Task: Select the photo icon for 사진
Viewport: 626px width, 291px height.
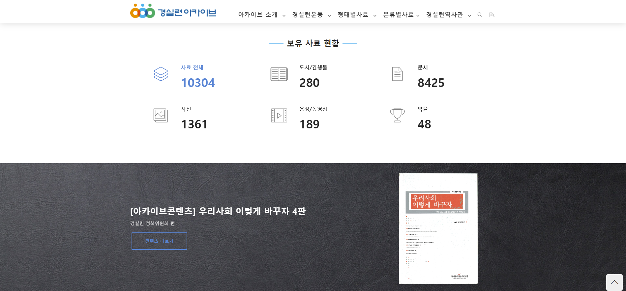Action: coord(161,116)
